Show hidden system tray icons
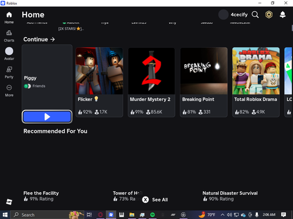The height and width of the screenshot is (219, 293). 222,215
